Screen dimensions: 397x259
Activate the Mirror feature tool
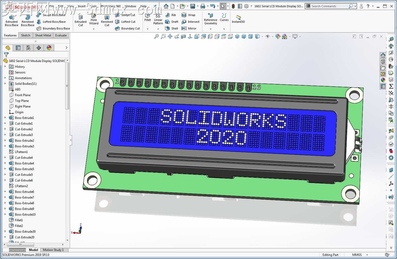pyautogui.click(x=189, y=28)
